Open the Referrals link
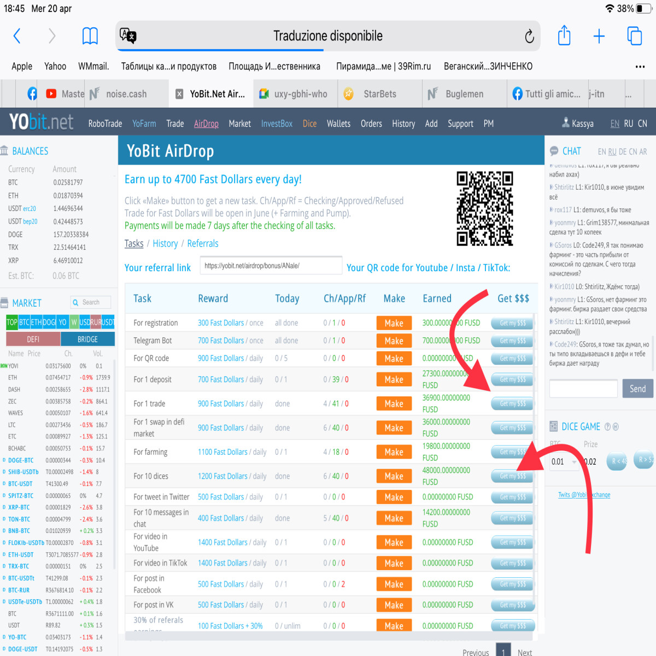Screen dimensions: 656x656 click(203, 244)
